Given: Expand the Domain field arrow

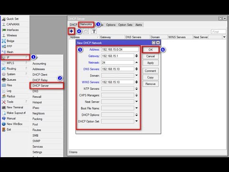Looking at the screenshot, I should point(136,75).
